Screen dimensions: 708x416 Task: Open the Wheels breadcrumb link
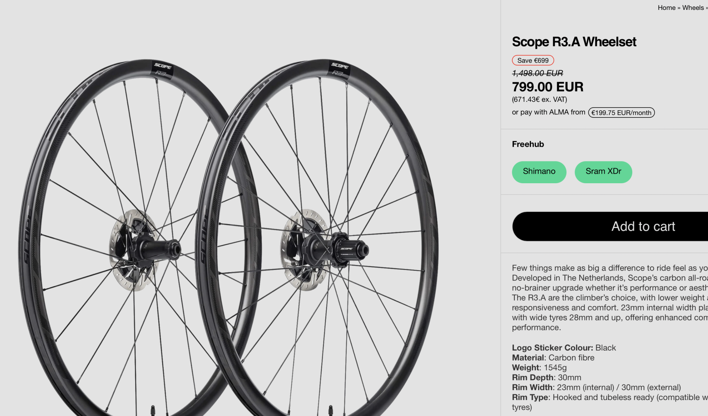(693, 8)
